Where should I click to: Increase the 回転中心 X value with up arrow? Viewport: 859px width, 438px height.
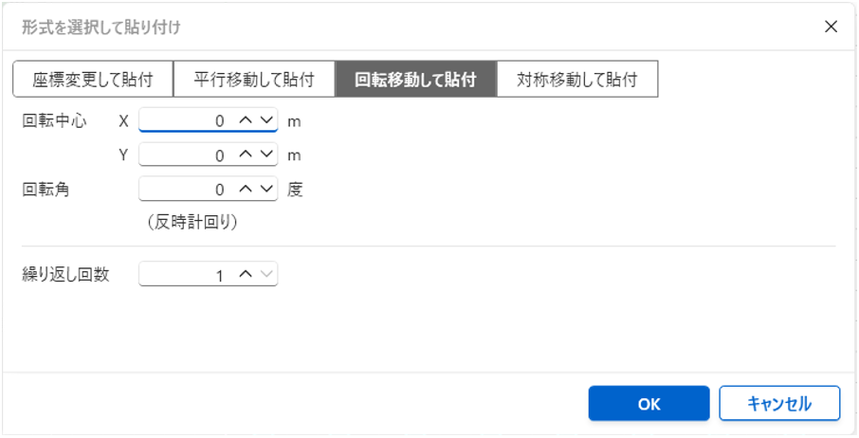(245, 121)
